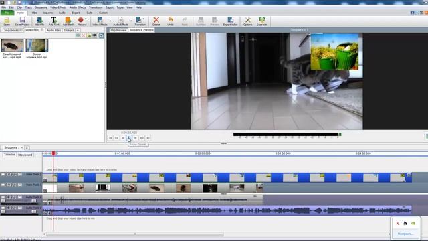Image resolution: width=428 pixels, height=241 pixels.
Task: Open the Sequence menu in the menu bar
Action: [41, 7]
